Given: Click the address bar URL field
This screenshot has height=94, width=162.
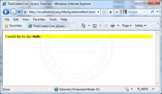Looking at the screenshot, I should (x=62, y=12).
